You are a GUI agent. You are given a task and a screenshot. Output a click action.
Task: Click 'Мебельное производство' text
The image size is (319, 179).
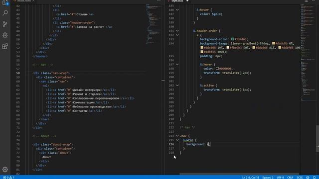pyautogui.click(x=92, y=106)
